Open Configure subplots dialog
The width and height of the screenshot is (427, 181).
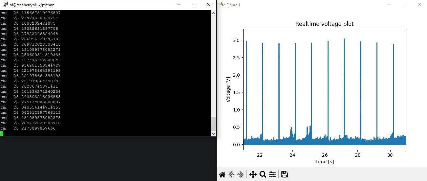tap(272, 174)
